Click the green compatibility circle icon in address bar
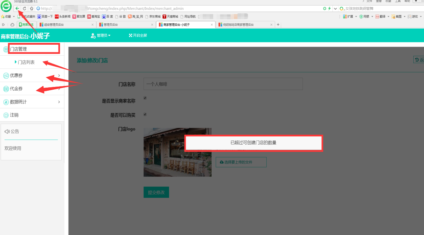 coord(325,8)
